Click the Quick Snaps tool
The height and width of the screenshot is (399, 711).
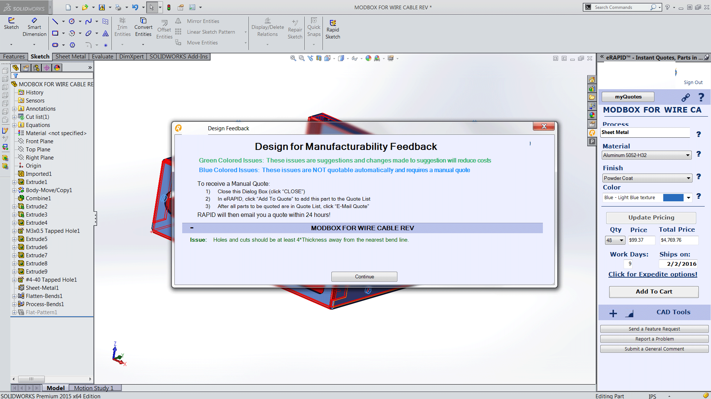[x=314, y=27]
